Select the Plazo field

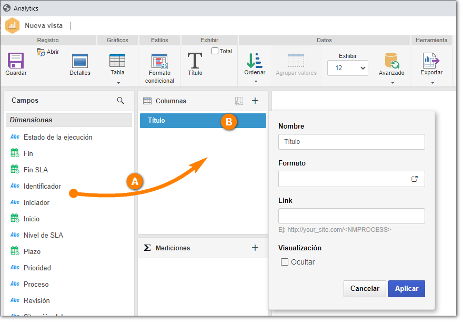pos(32,251)
